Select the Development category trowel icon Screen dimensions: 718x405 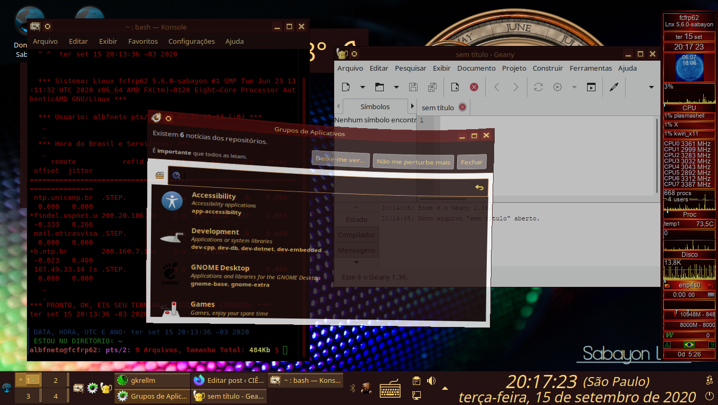tap(171, 238)
